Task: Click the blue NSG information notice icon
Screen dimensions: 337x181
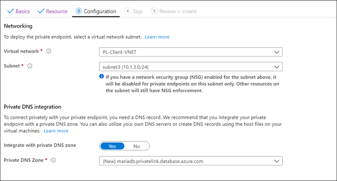Action: (101, 76)
